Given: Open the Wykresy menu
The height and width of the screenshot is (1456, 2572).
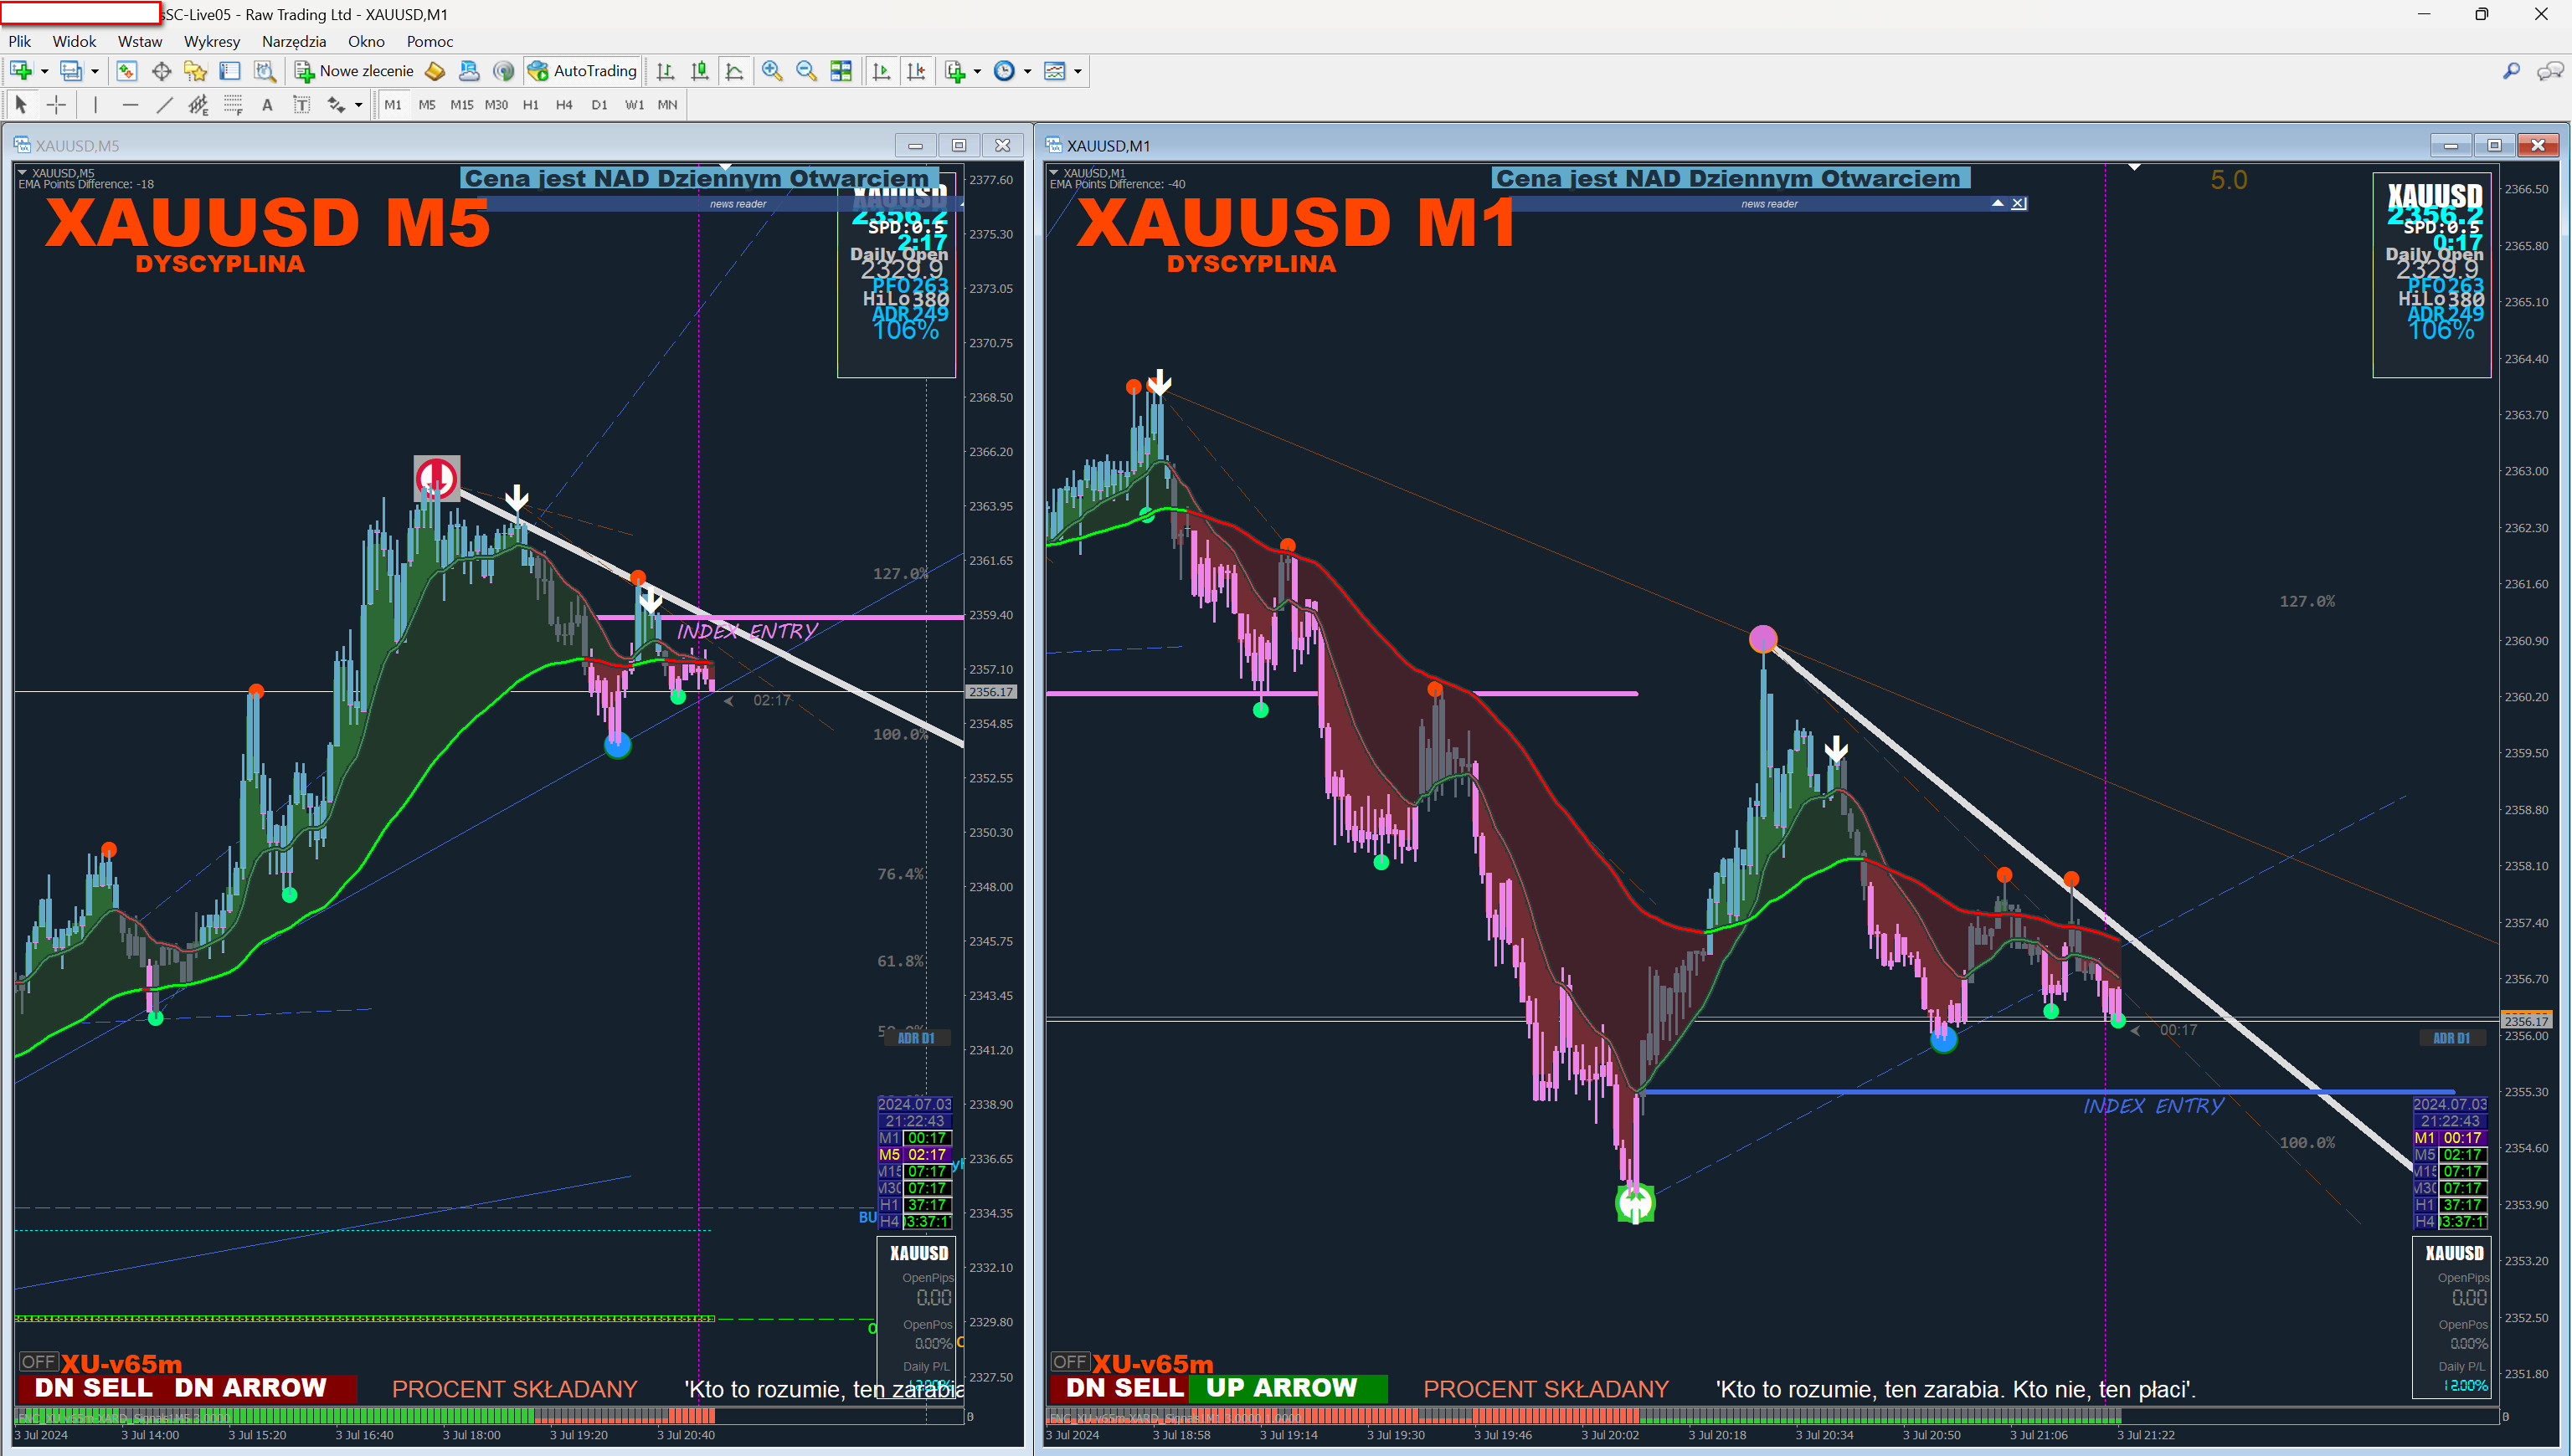Looking at the screenshot, I should pos(211,41).
